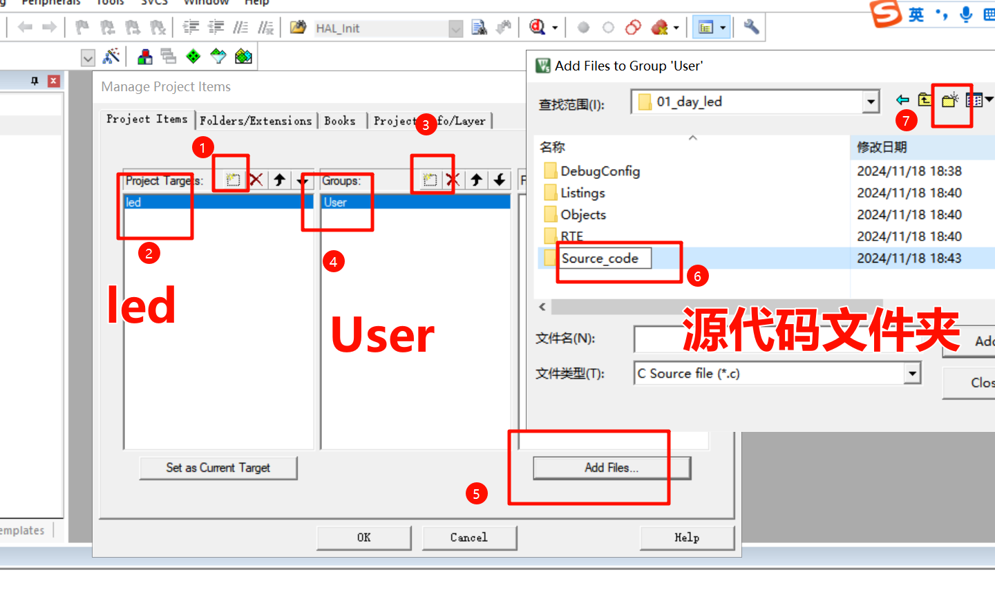Create new Project Target with the new item icon
995x606 pixels.
point(233,180)
